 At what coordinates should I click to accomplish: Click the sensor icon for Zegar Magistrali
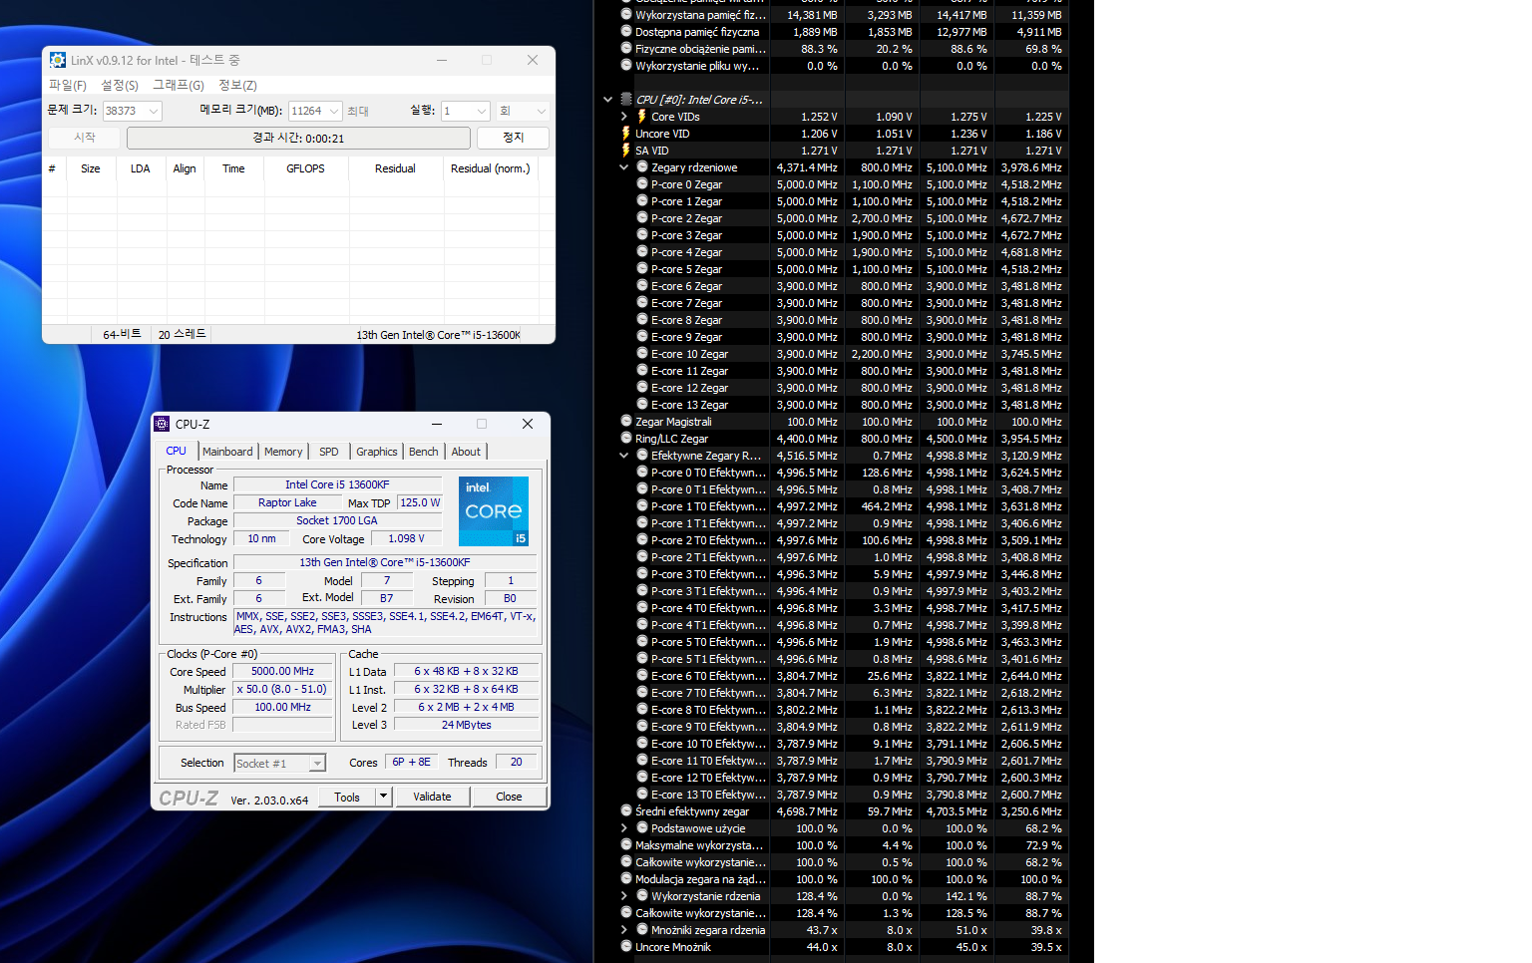click(x=626, y=422)
